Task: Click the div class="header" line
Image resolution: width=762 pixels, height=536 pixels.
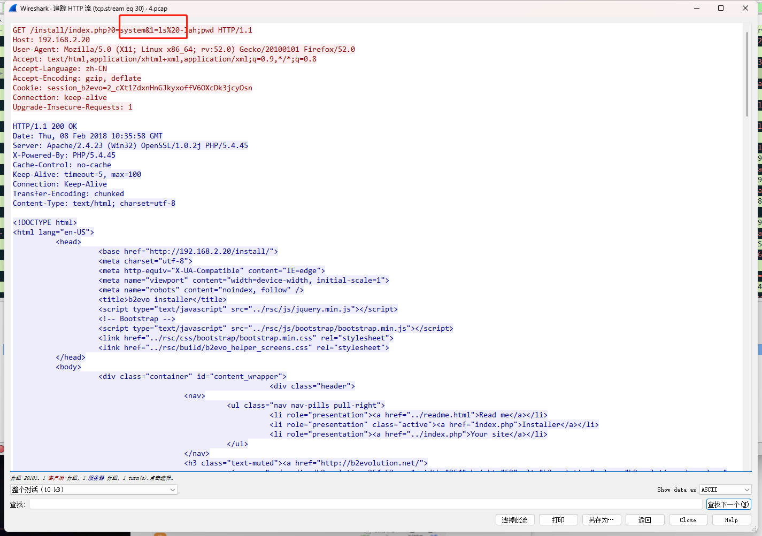Action: pos(312,386)
